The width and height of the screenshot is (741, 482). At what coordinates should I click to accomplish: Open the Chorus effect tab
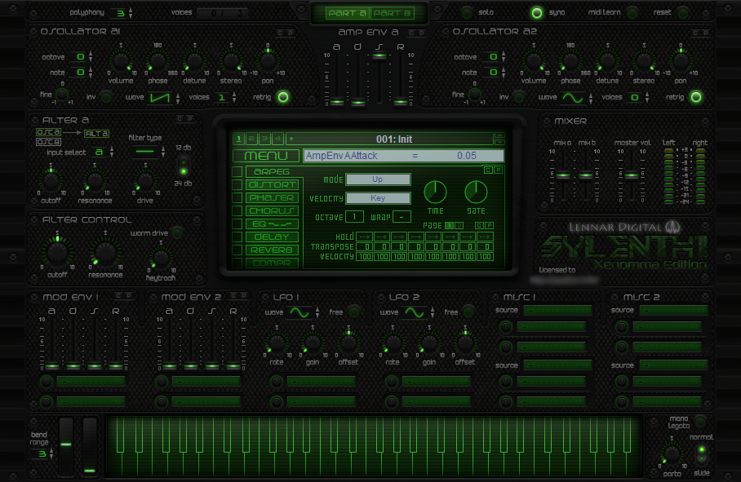(x=272, y=210)
